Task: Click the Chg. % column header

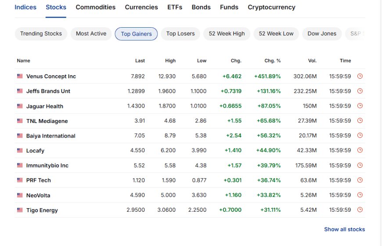Action: [273, 61]
